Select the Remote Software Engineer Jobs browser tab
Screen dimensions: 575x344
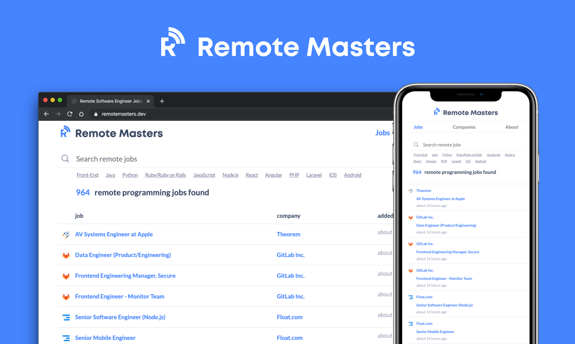(x=110, y=101)
